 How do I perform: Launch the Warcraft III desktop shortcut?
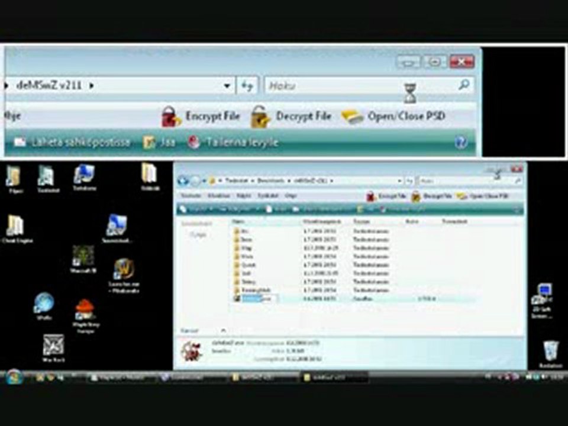pos(83,259)
